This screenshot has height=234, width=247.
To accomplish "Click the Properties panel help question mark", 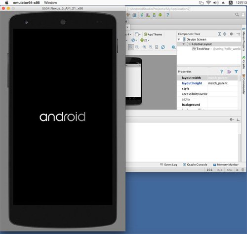I will [221, 72].
